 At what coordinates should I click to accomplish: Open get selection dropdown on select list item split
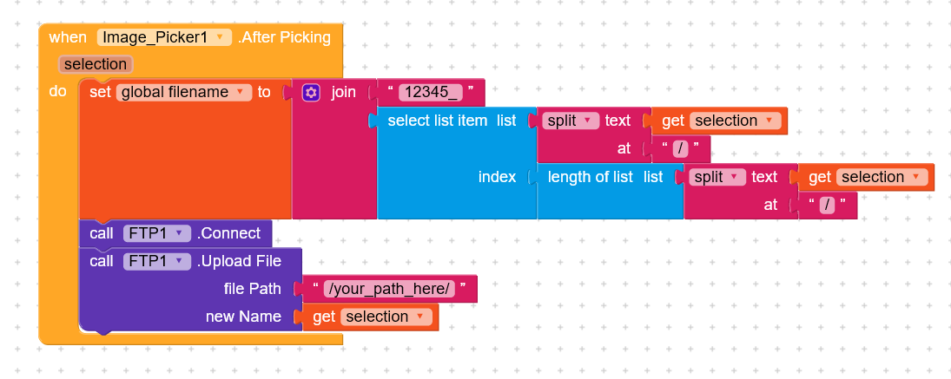(769, 121)
